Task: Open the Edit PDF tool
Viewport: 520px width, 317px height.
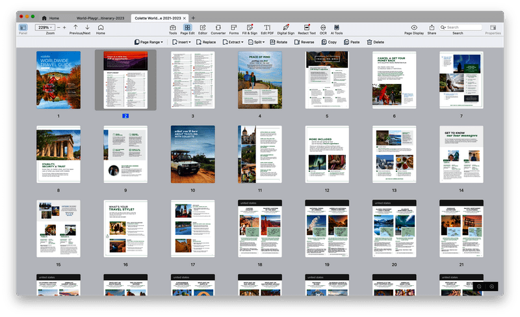Action: click(x=266, y=27)
